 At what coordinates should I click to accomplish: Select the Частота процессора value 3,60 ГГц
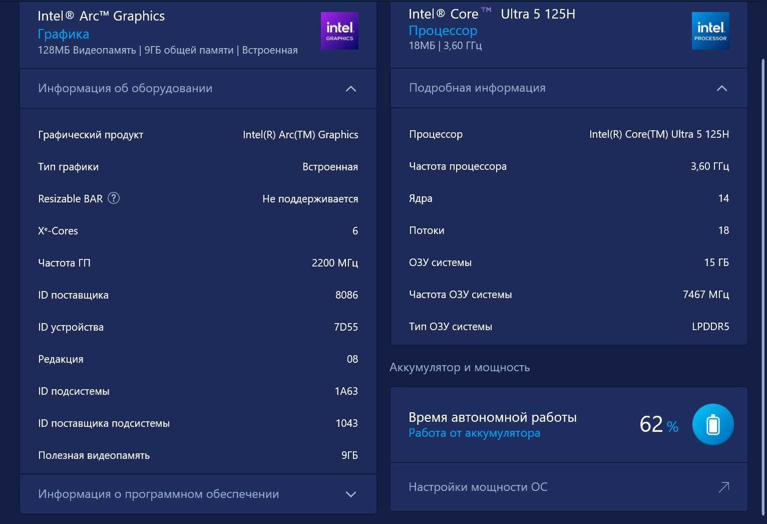point(710,166)
